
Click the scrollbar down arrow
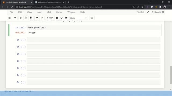[171, 90]
